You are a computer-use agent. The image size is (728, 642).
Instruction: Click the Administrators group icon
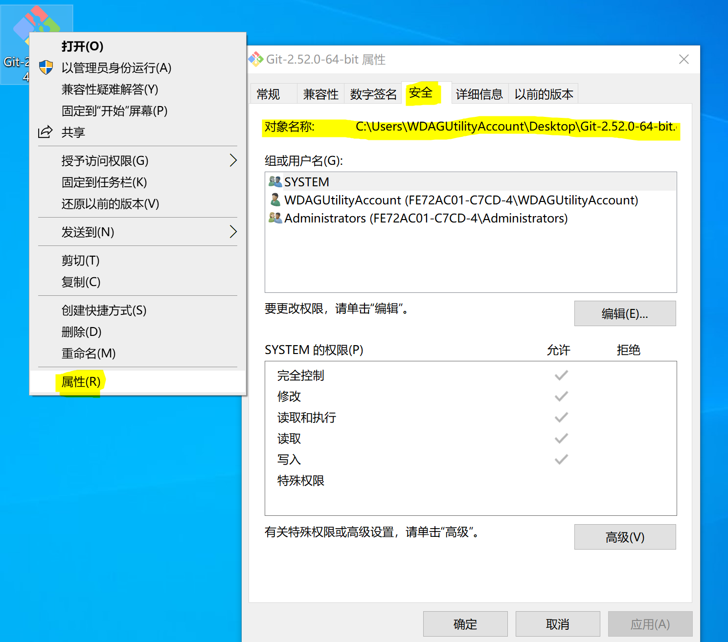275,218
